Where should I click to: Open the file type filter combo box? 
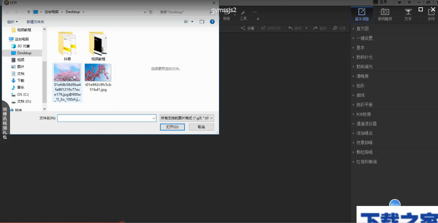(187, 118)
